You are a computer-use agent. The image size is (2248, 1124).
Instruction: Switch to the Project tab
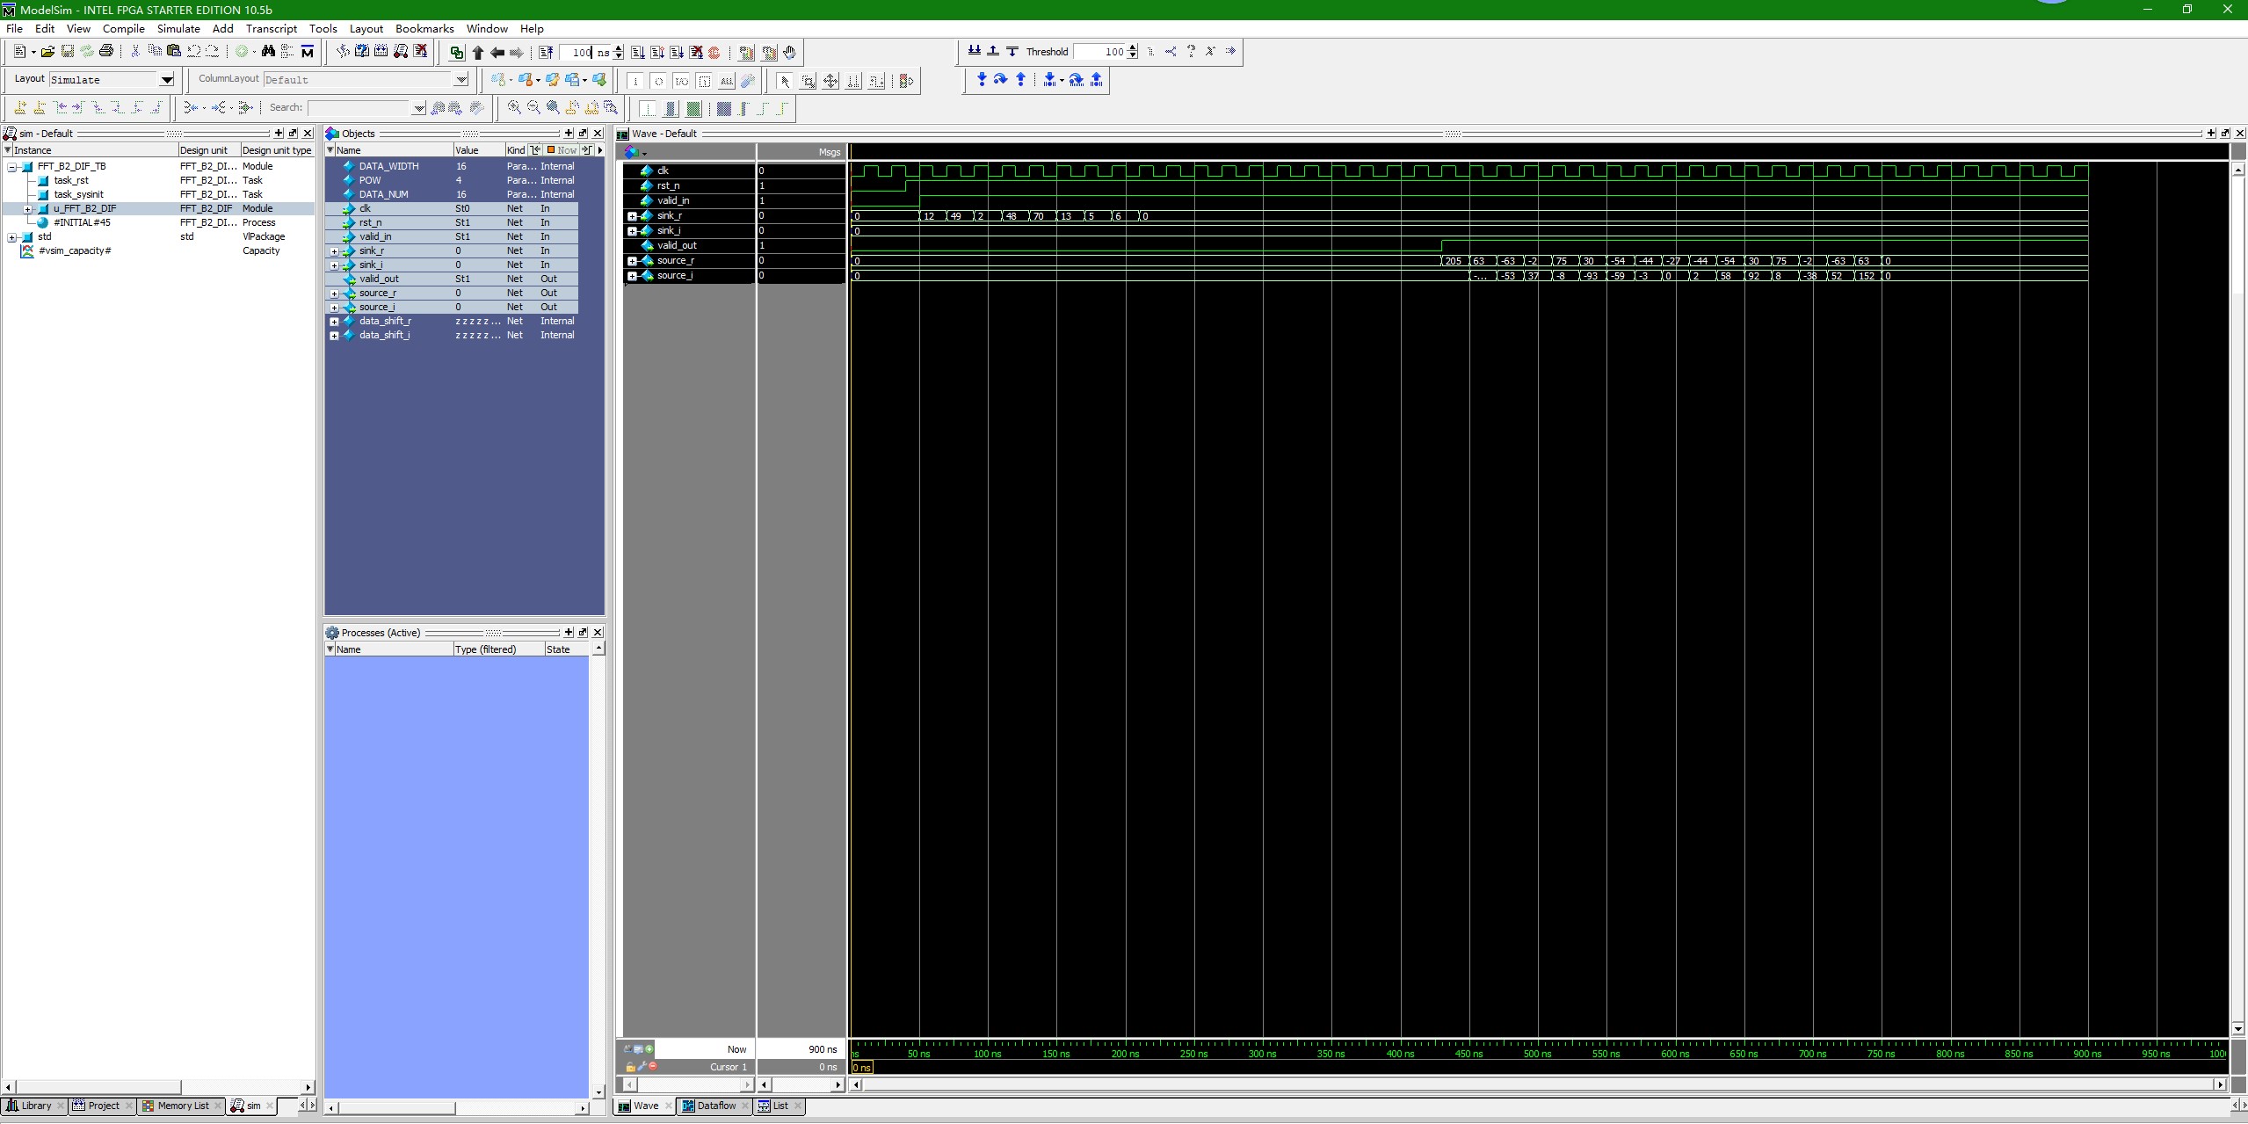pyautogui.click(x=103, y=1106)
